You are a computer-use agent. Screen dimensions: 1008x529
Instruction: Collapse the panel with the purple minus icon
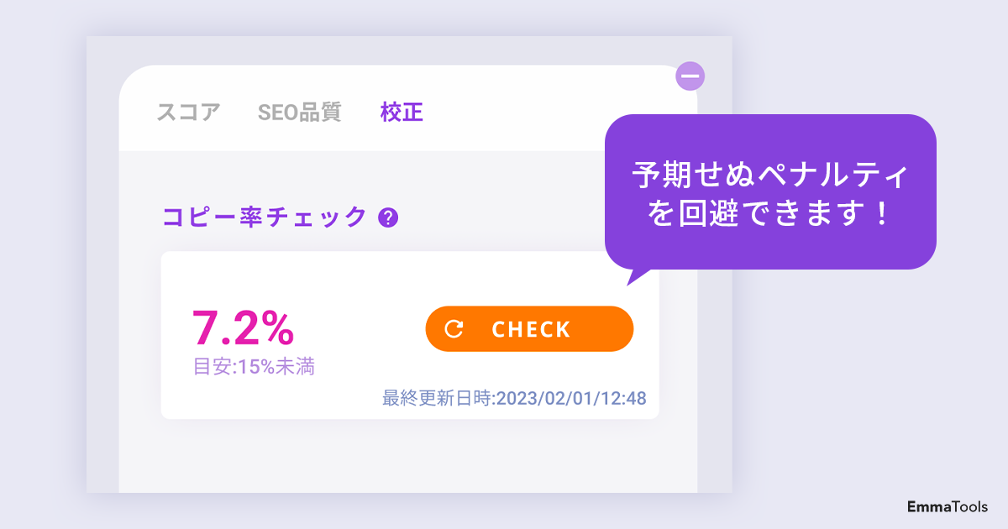click(690, 76)
